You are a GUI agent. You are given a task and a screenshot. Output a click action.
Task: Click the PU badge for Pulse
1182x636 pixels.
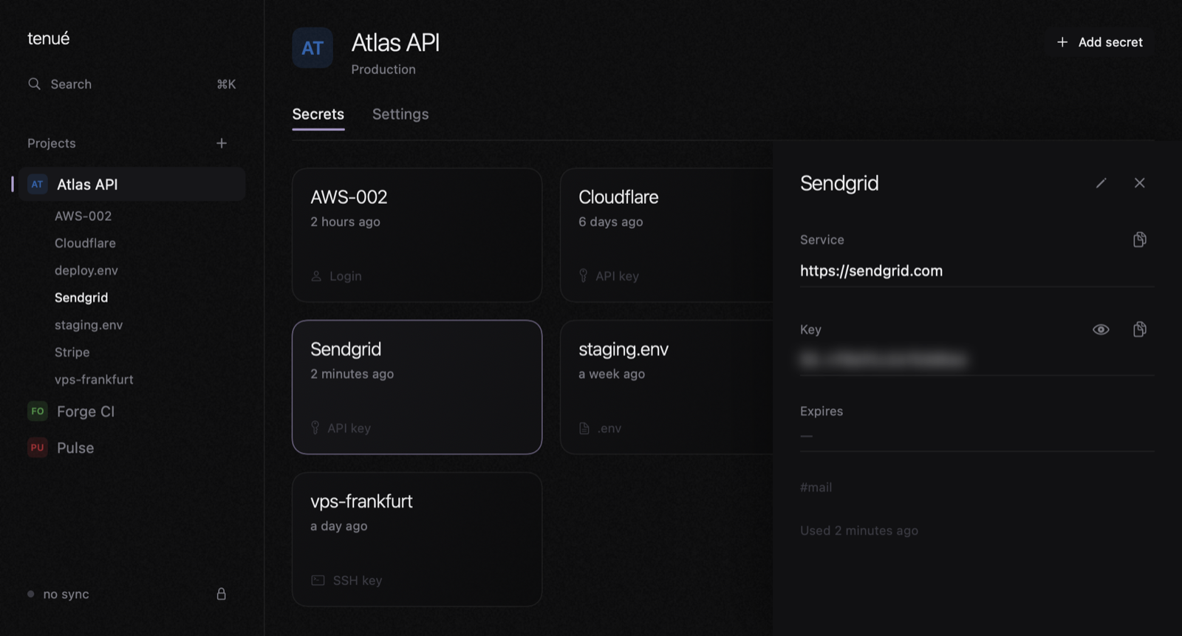point(38,448)
